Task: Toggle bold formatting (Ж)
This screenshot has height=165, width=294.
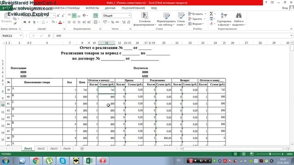Action: 24,22
